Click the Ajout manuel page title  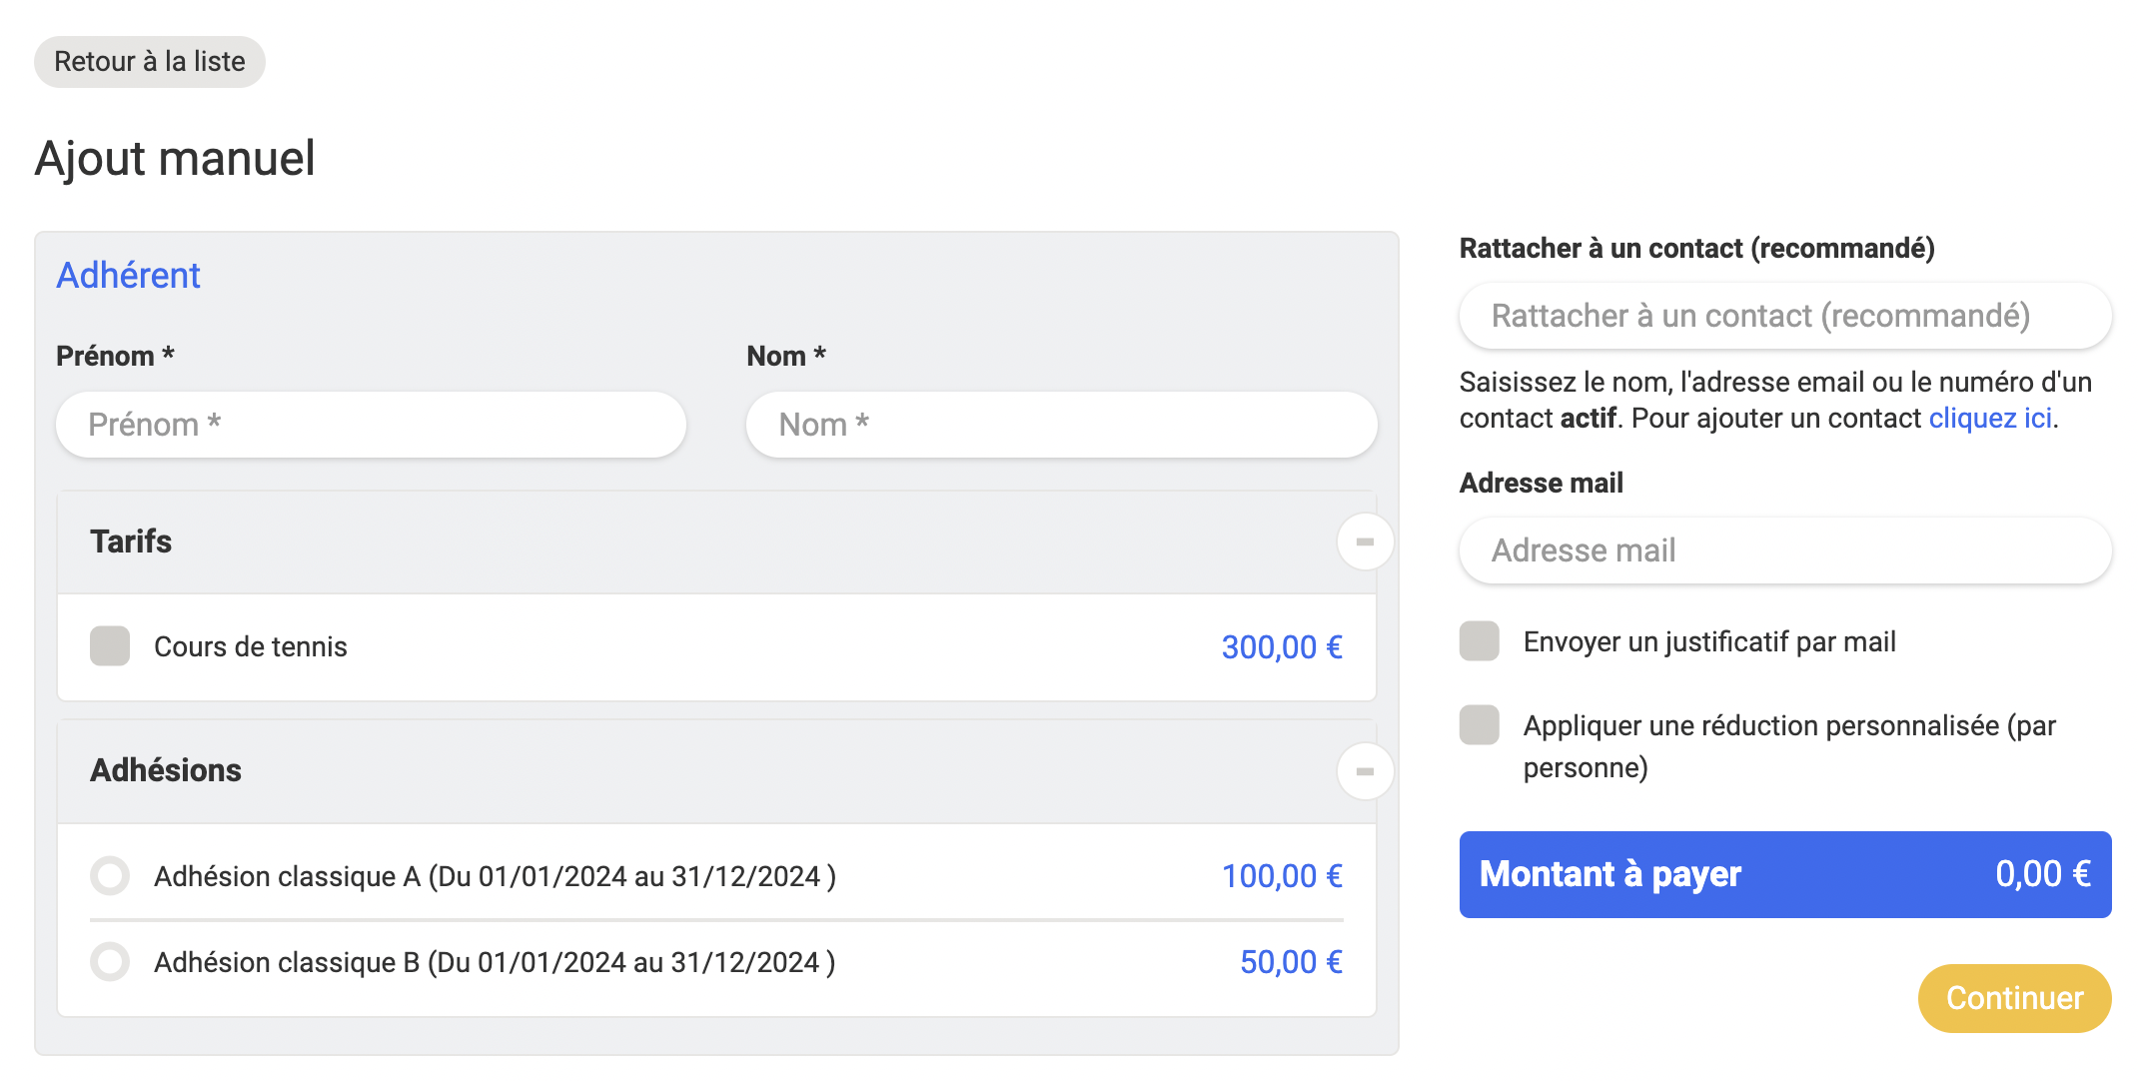coord(175,159)
